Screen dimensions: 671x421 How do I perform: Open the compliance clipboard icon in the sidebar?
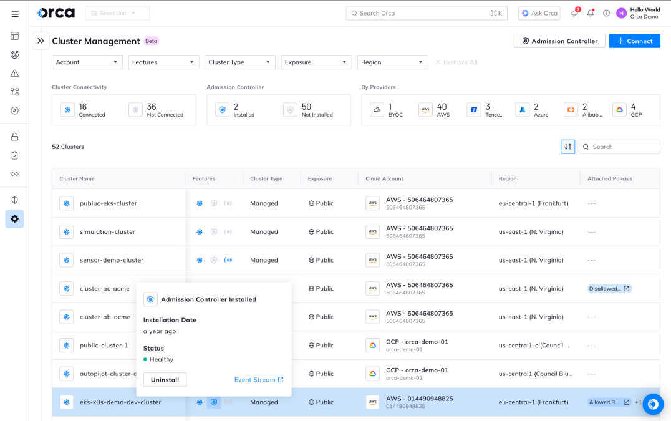point(14,155)
